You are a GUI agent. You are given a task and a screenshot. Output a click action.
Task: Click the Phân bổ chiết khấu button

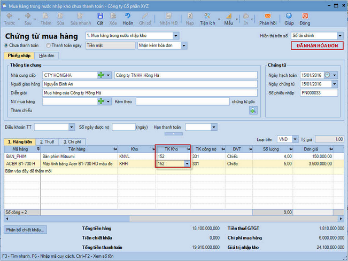[25, 230]
